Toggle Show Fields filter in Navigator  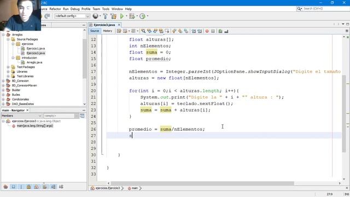[x=13, y=187]
